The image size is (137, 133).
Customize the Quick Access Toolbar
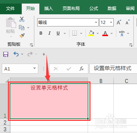click(44, 54)
